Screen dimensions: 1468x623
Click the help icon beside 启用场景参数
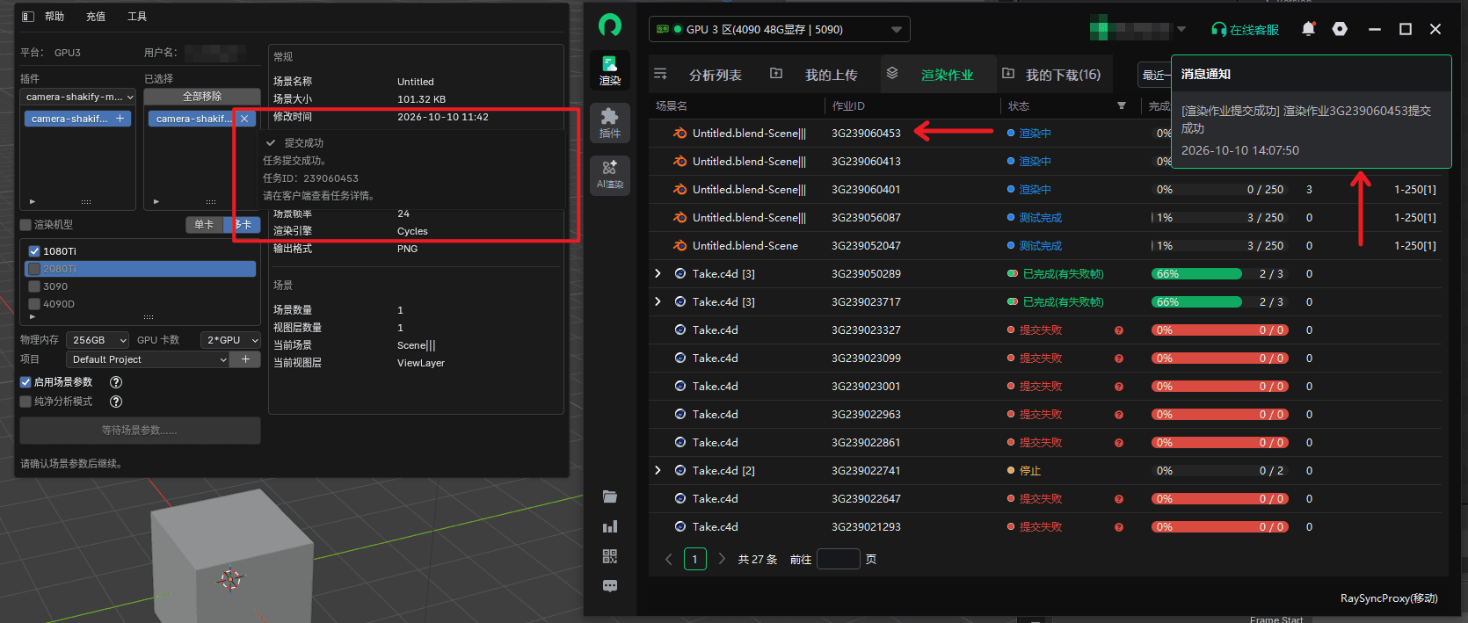(x=116, y=382)
